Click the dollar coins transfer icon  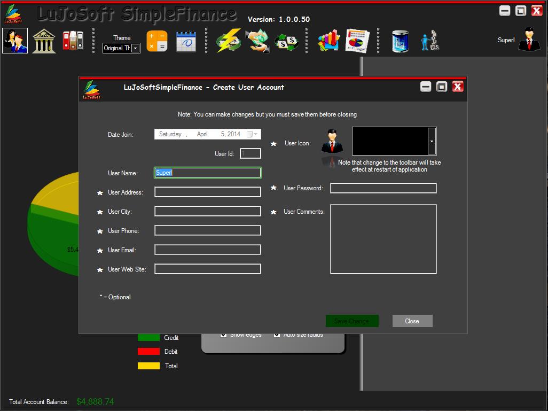pyautogui.click(x=286, y=42)
